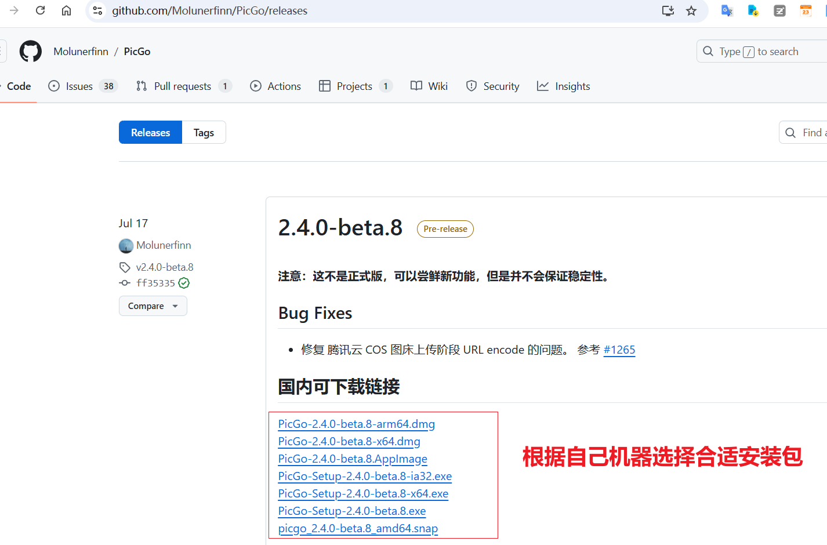Image resolution: width=827 pixels, height=545 pixels.
Task: Download PicGo-2.4.0-beta.8-x64.dmg
Action: (349, 441)
